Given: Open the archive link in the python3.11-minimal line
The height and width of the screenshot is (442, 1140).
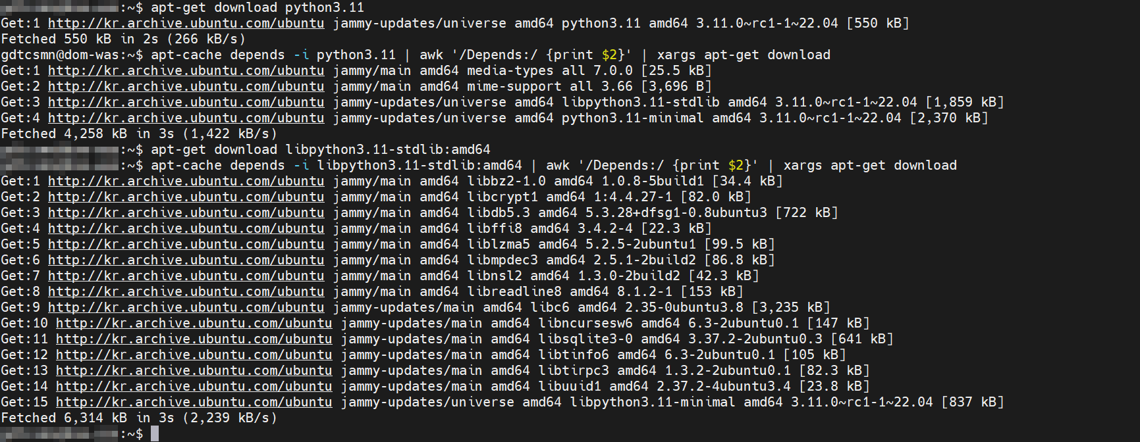Looking at the screenshot, I should [x=186, y=118].
